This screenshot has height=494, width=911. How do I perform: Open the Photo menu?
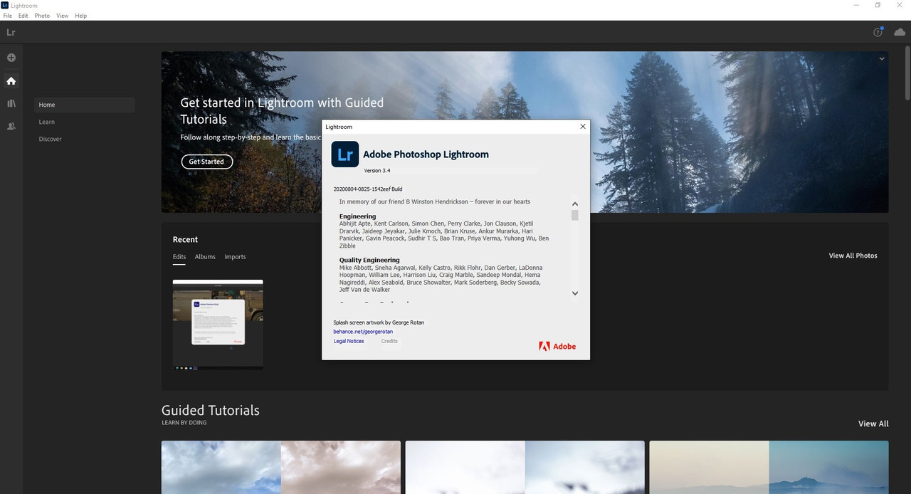coord(42,16)
